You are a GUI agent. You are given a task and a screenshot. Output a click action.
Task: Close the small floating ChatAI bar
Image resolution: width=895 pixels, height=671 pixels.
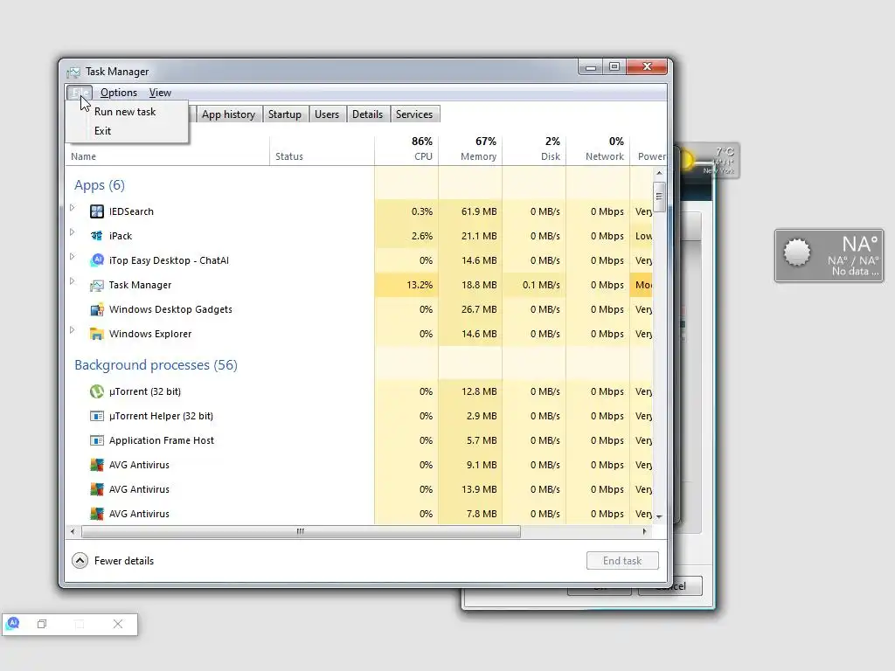[118, 624]
